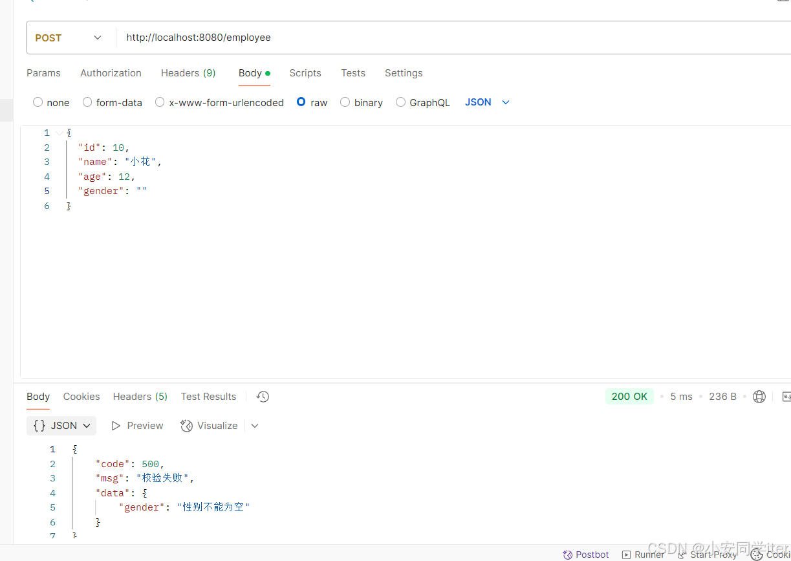Open the Scripts tab
The height and width of the screenshot is (561, 791).
pos(305,73)
